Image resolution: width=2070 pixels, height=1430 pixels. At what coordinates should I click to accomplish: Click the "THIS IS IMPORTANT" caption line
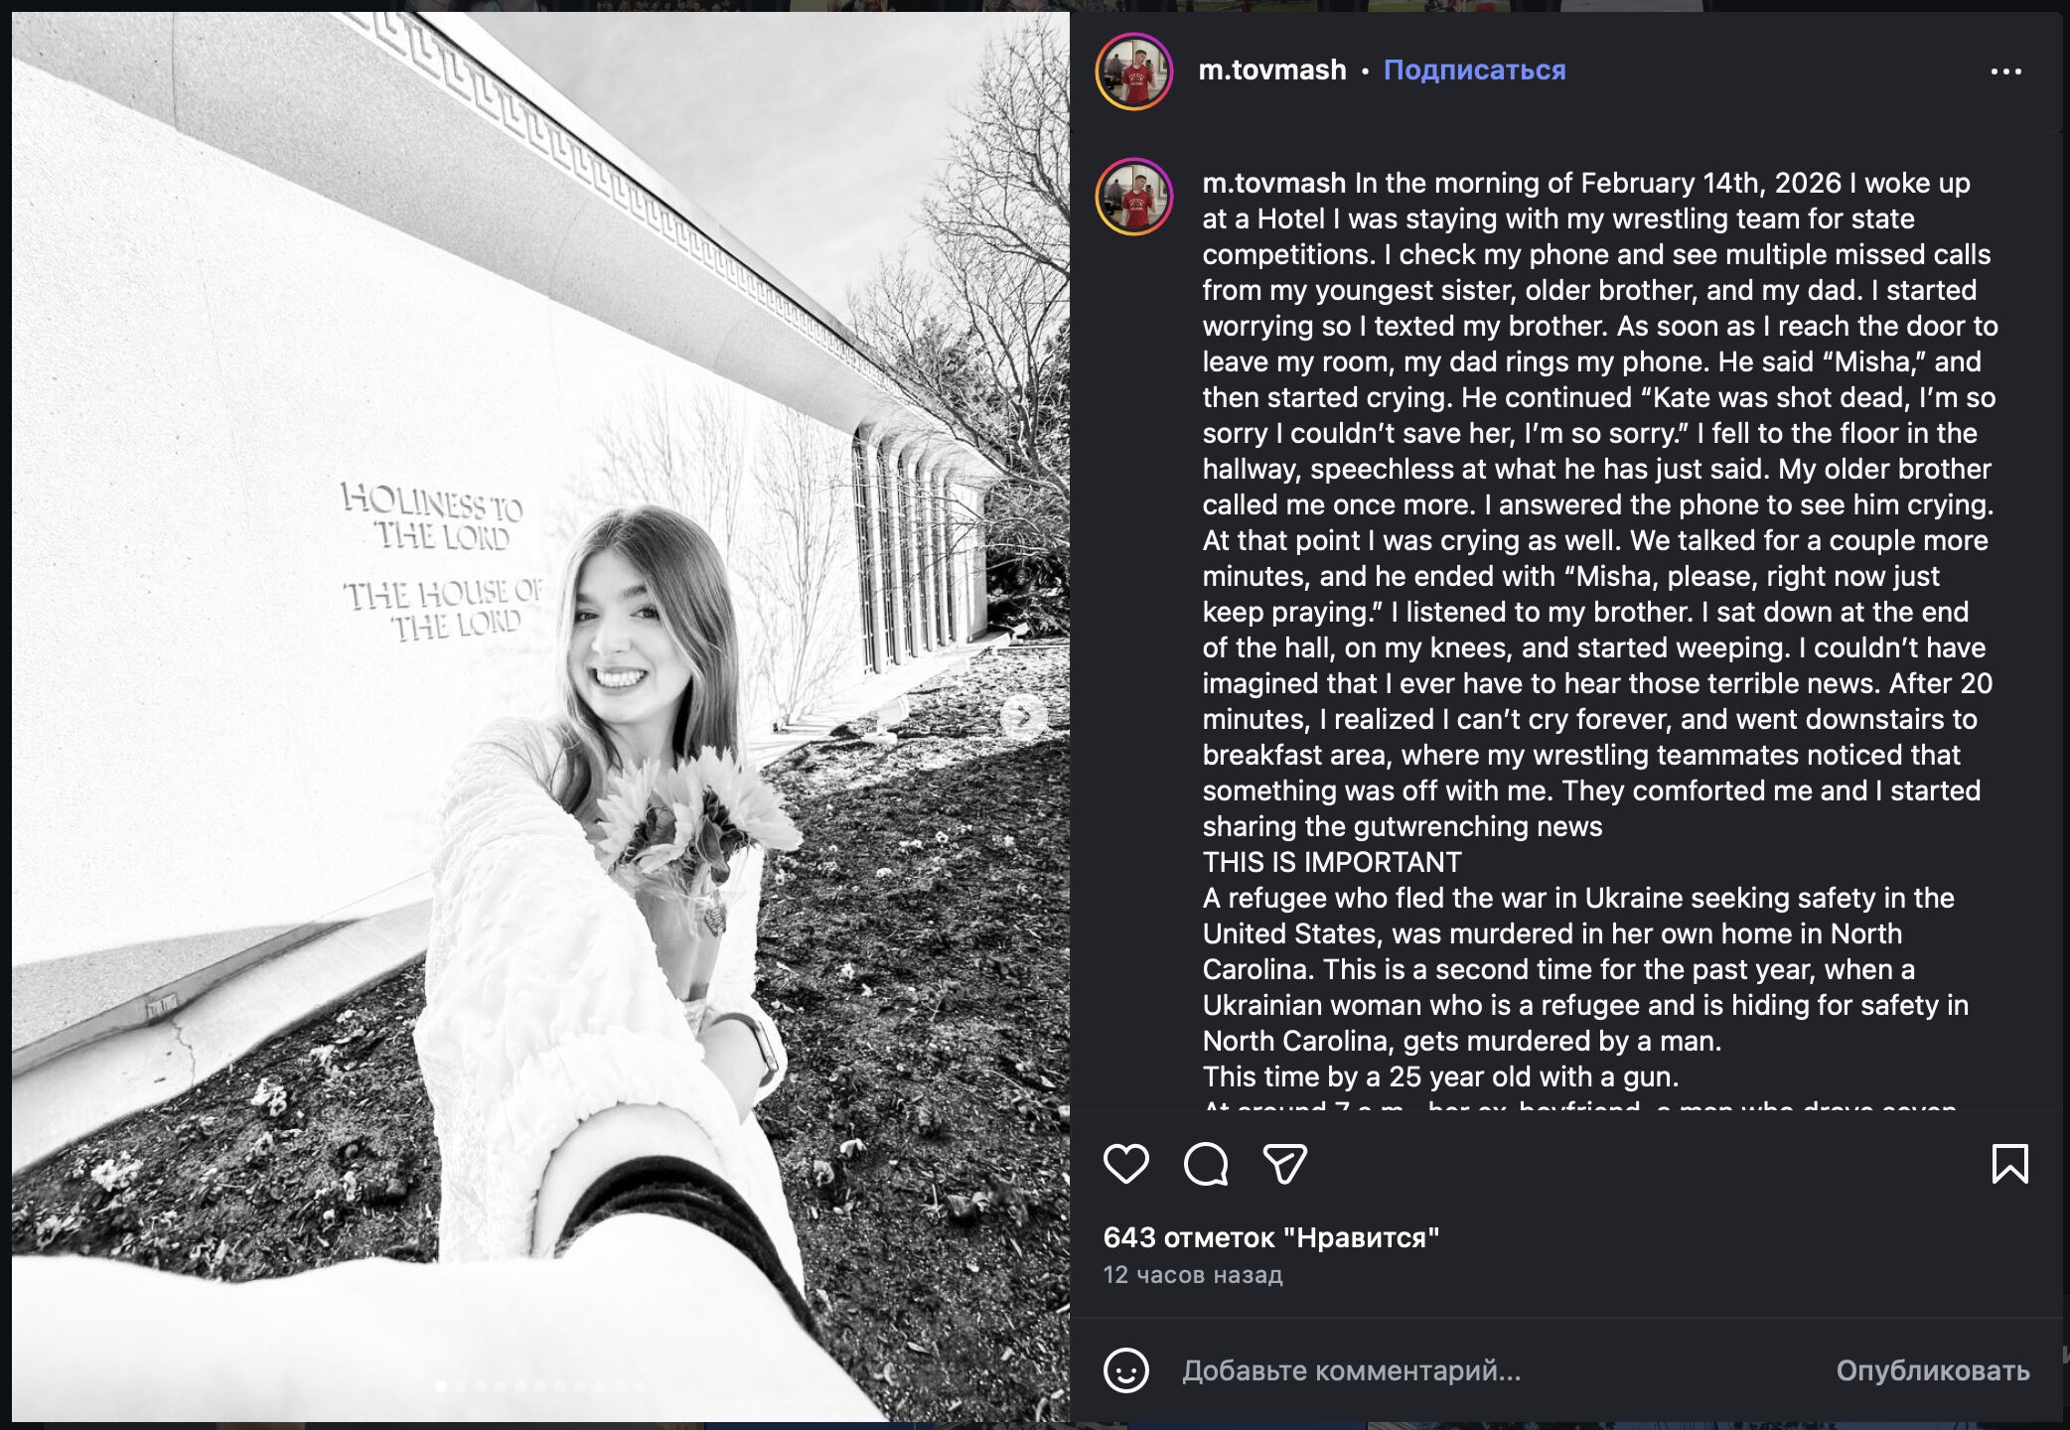[x=1332, y=862]
